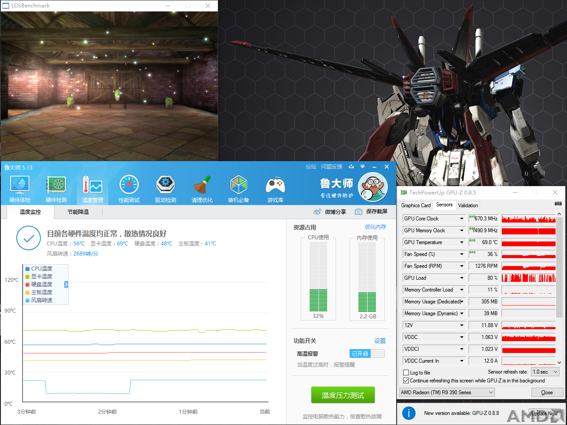The width and height of the screenshot is (567, 425).
Task: Open Fan Speed (RPM) sensor dropdown
Action: coord(462,266)
